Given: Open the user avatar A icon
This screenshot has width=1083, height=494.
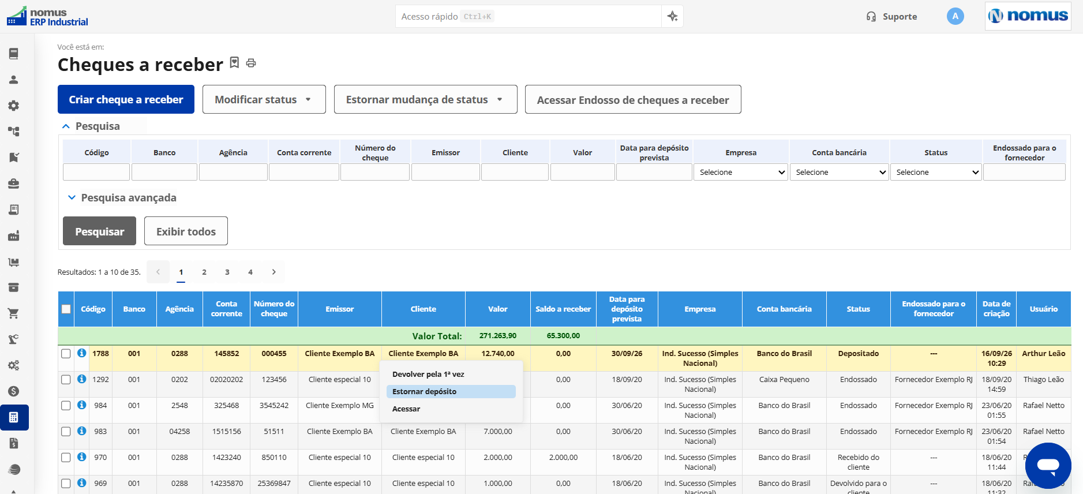Looking at the screenshot, I should tap(955, 16).
